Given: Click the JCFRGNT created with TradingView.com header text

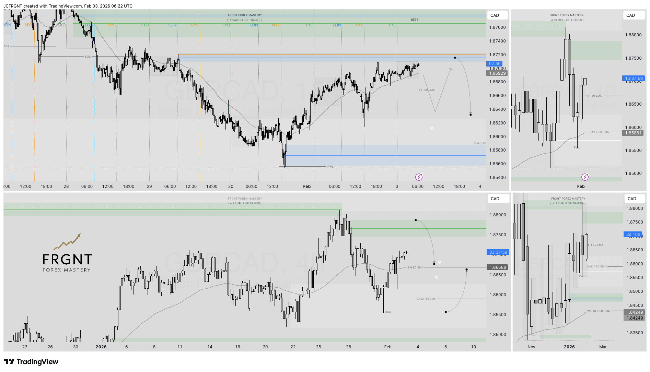Looking at the screenshot, I should [68, 6].
